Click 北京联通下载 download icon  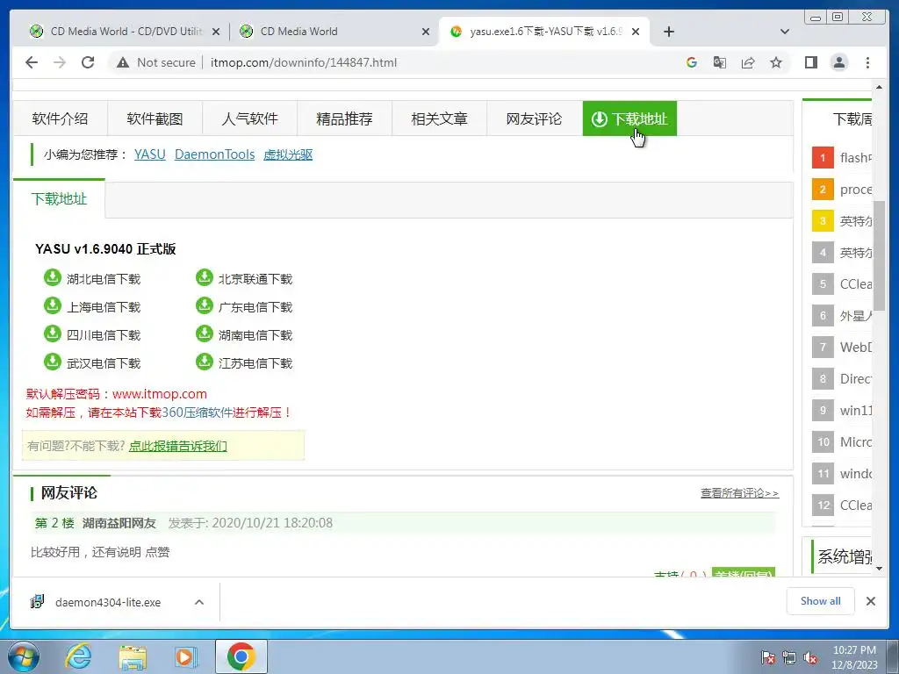coord(204,277)
